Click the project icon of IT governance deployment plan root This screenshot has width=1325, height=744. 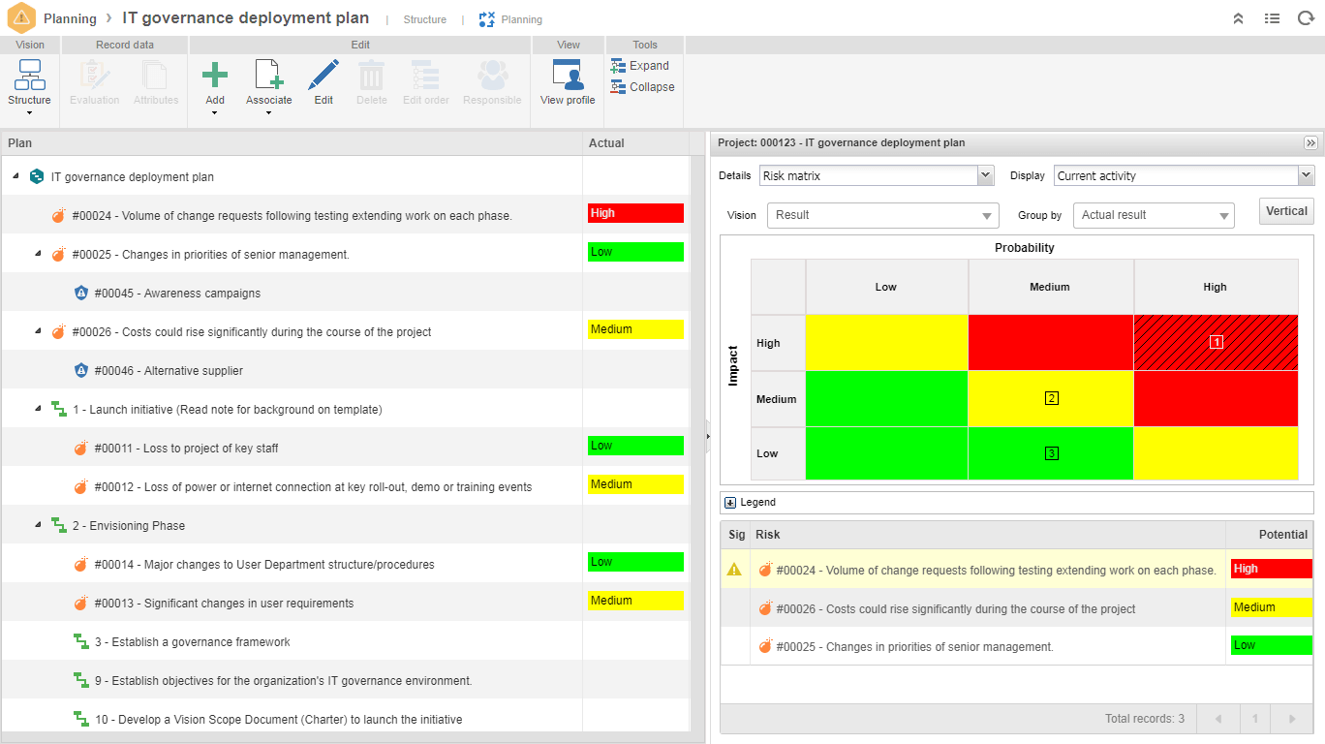[37, 176]
